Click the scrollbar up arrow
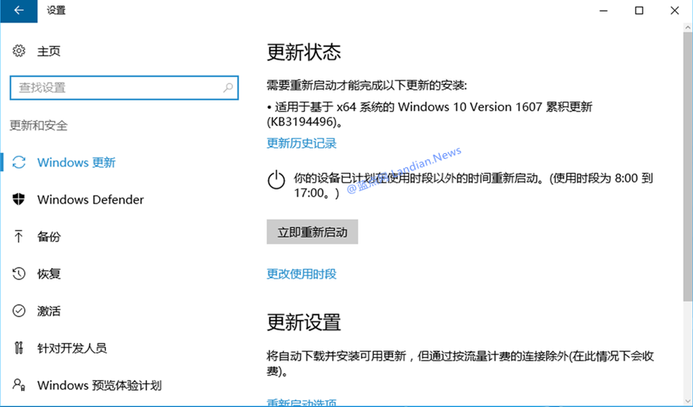 pos(688,27)
